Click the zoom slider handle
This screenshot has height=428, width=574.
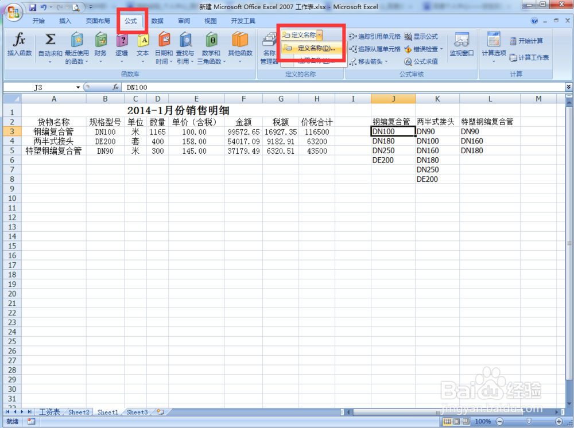(529, 422)
